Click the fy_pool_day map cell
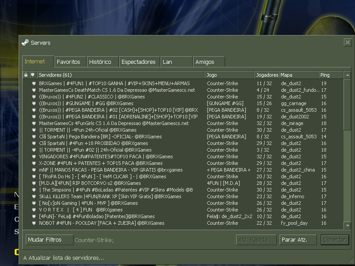 294,223
